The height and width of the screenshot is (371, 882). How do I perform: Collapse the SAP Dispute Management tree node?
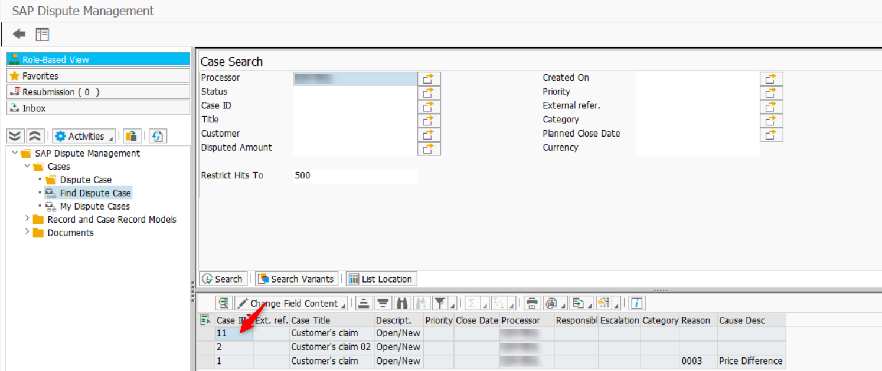15,153
